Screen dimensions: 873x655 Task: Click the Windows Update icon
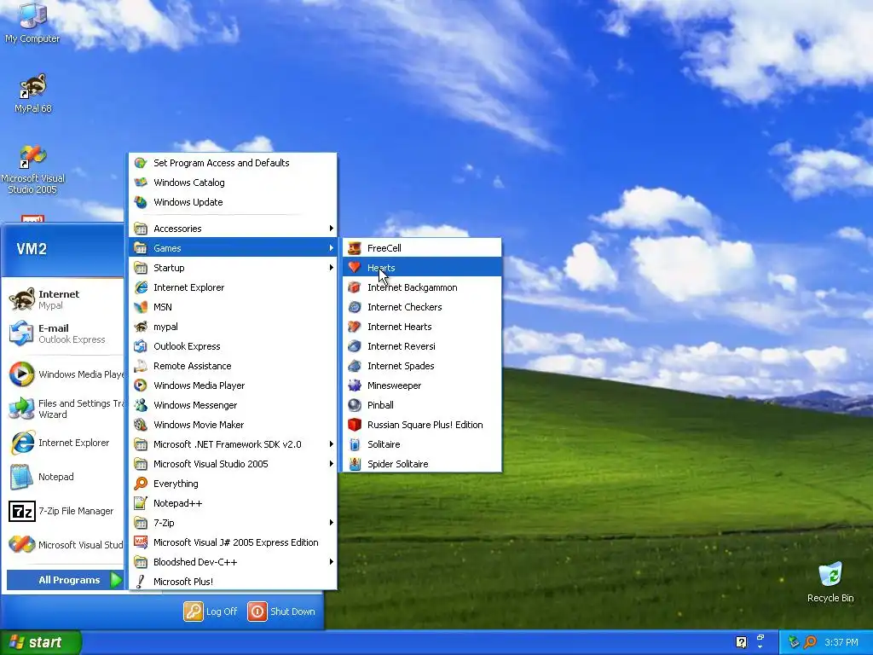pyautogui.click(x=141, y=202)
